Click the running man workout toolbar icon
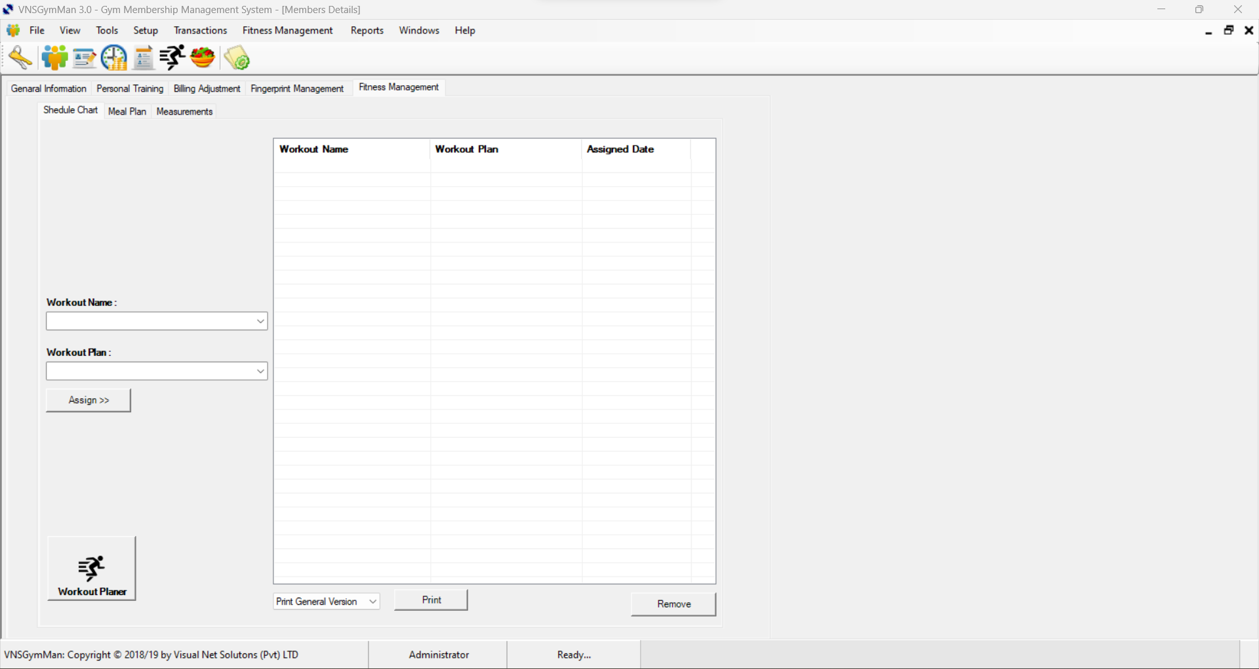The width and height of the screenshot is (1259, 669). [x=172, y=58]
